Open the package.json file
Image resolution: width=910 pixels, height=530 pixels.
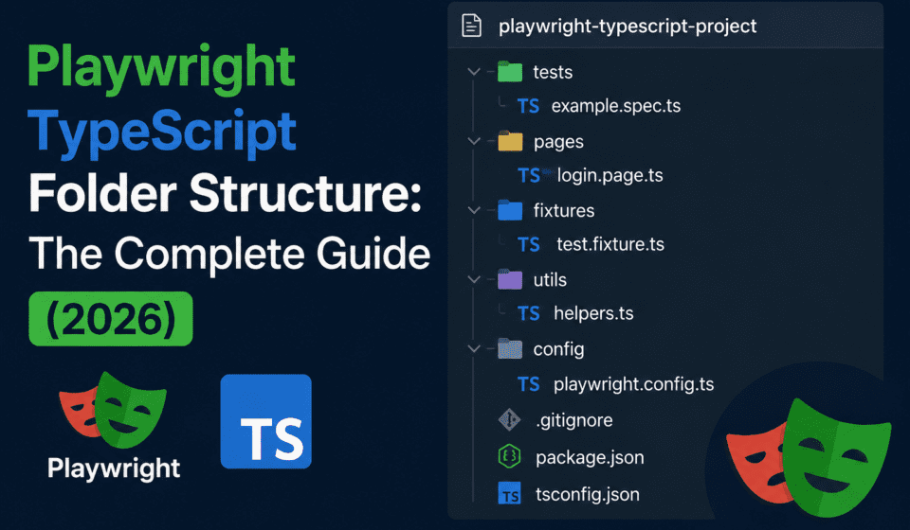click(590, 457)
